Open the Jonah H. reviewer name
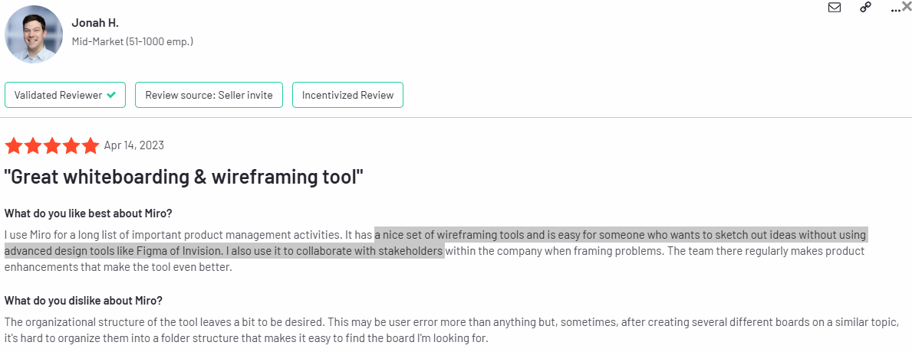This screenshot has width=912, height=352. tap(94, 23)
